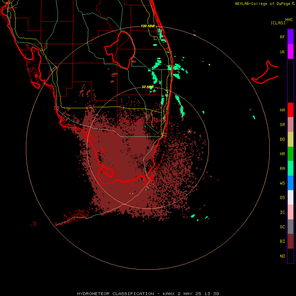Click the BD legend label
This screenshot has height=296, width=296.
[x=282, y=139]
